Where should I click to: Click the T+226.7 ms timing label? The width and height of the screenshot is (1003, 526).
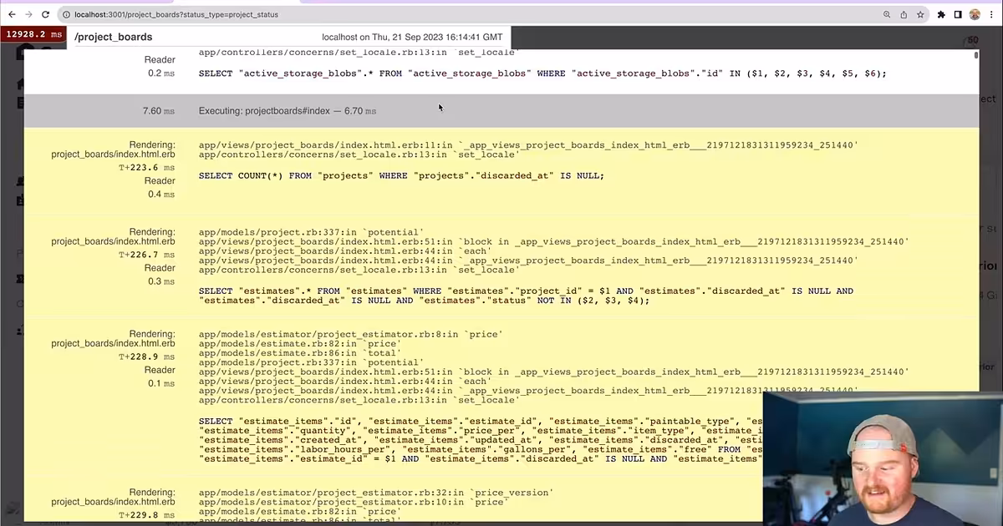146,255
